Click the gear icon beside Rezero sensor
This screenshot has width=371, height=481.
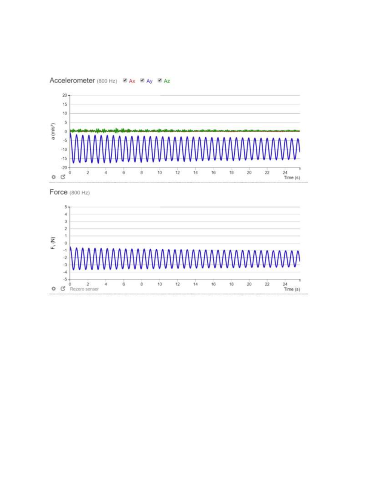click(54, 288)
